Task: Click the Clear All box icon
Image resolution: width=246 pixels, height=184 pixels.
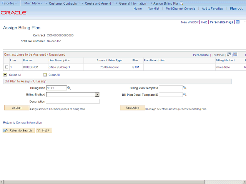Action: pos(45,75)
